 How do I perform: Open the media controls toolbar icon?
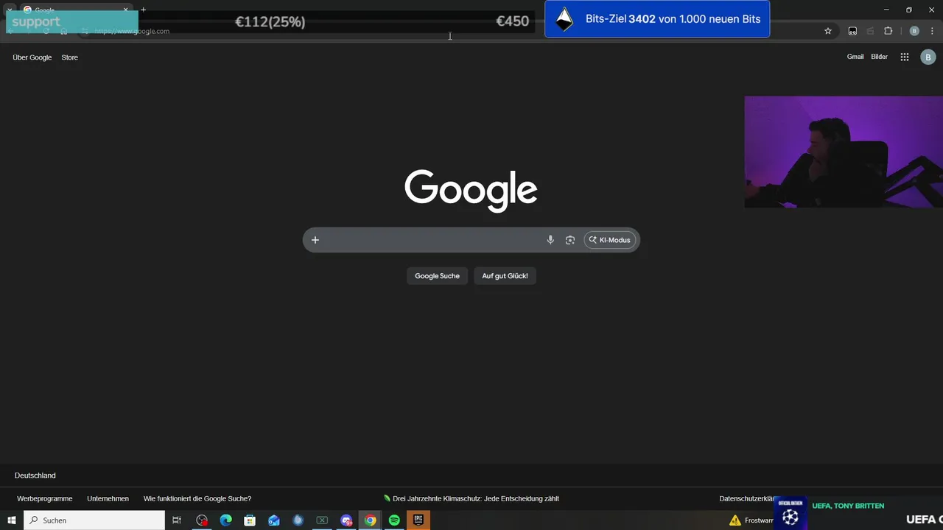point(870,31)
